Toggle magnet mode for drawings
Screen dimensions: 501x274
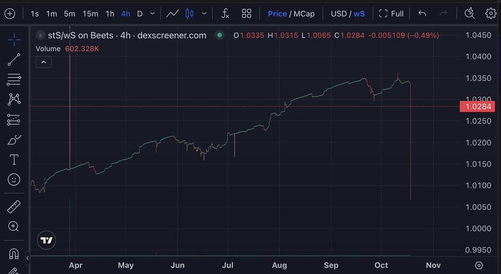click(14, 254)
